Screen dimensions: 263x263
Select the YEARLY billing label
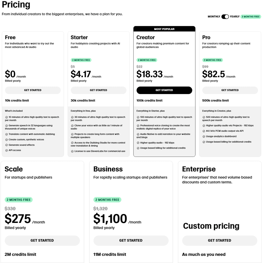tap(235, 16)
